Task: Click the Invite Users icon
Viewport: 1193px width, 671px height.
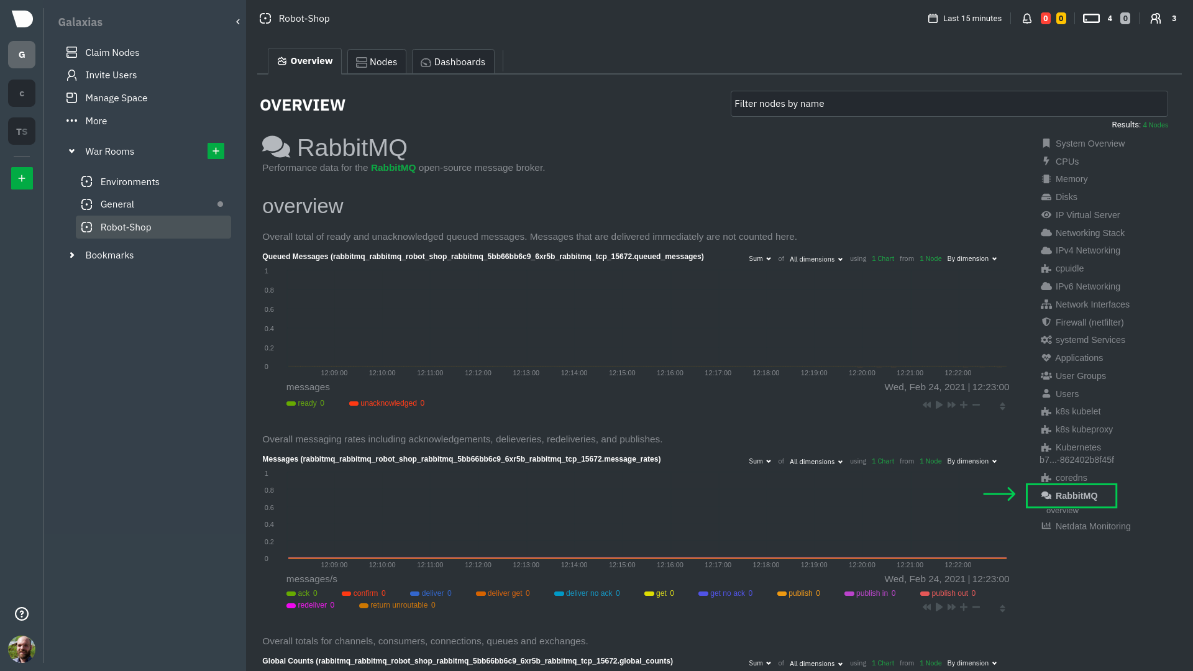Action: pyautogui.click(x=71, y=75)
